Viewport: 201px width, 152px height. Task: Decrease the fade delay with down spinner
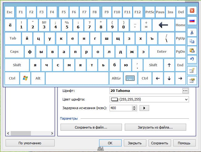[134, 109]
